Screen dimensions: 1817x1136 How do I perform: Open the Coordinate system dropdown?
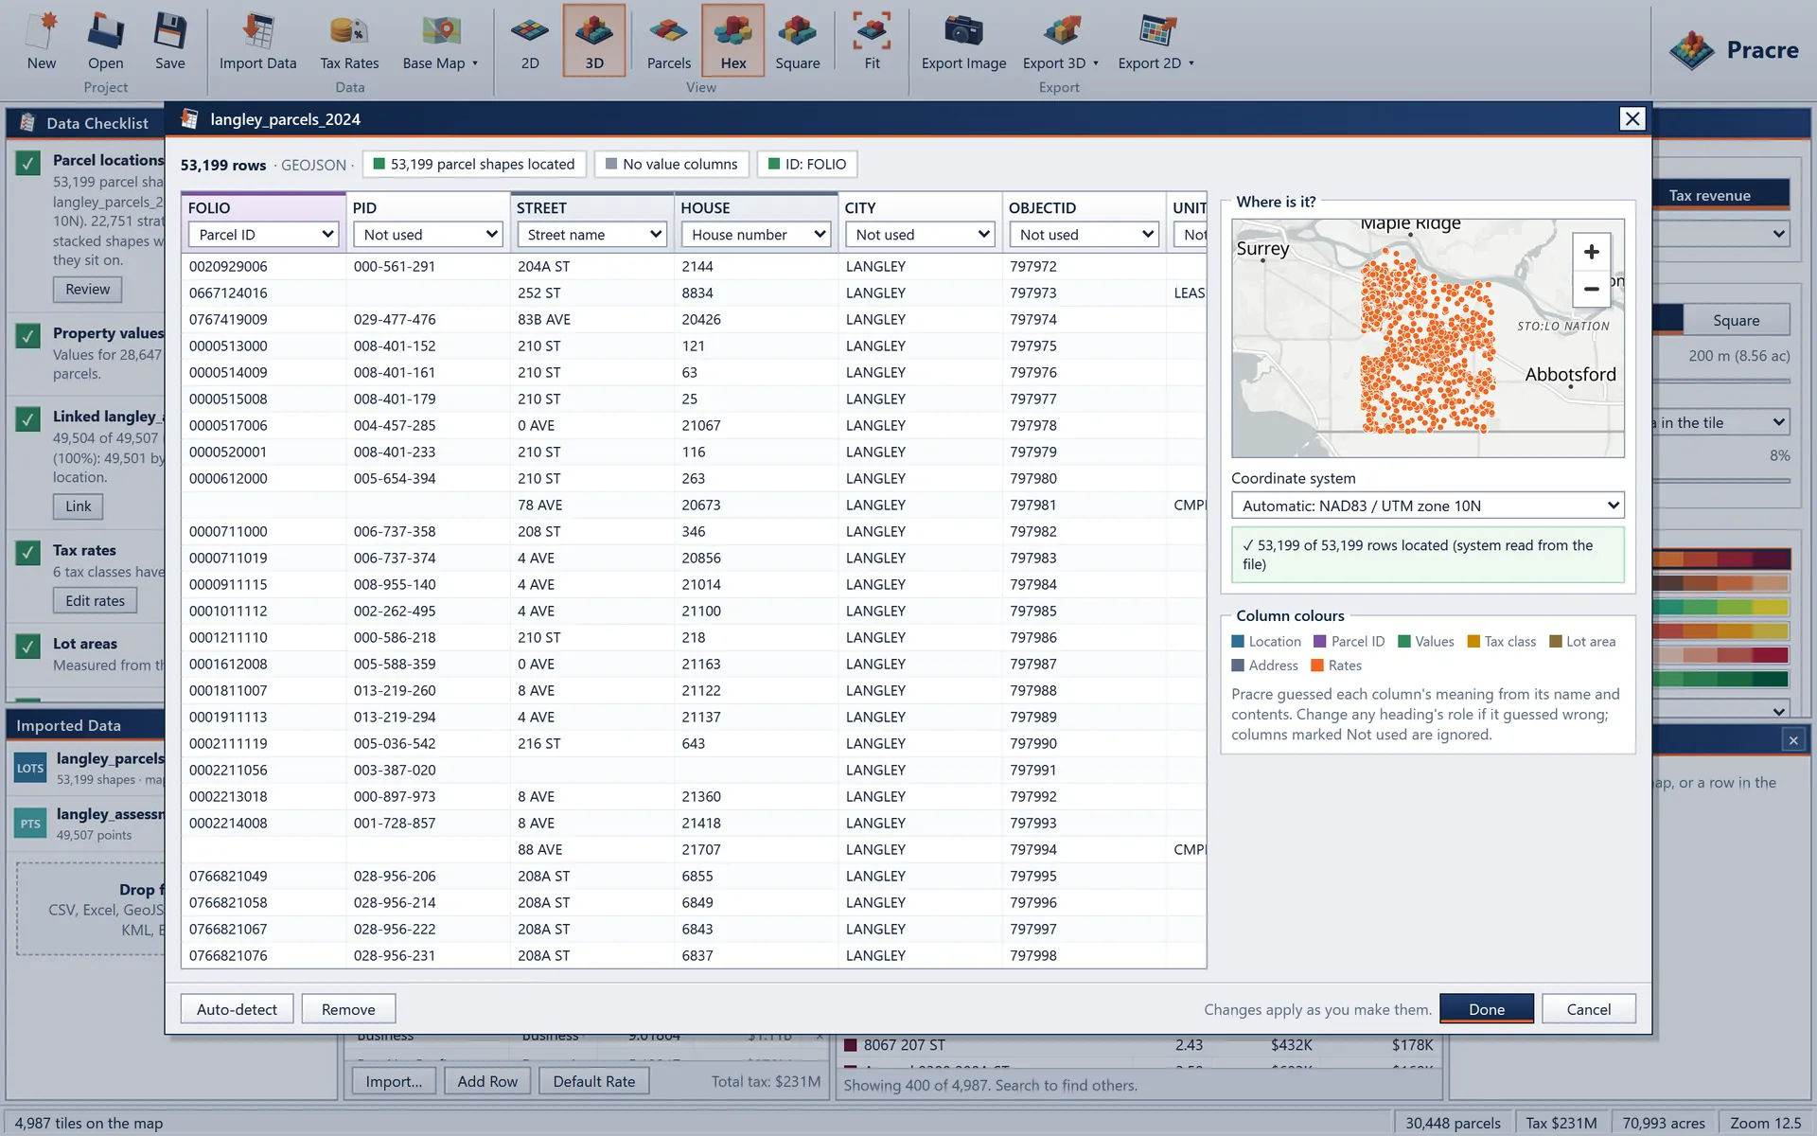point(1427,506)
